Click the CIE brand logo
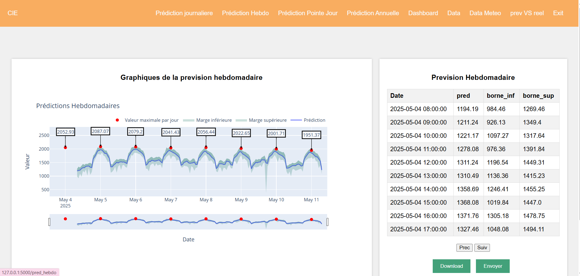 click(12, 13)
